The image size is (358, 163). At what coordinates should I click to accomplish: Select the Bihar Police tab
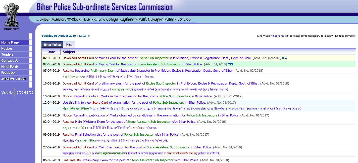point(52,45)
